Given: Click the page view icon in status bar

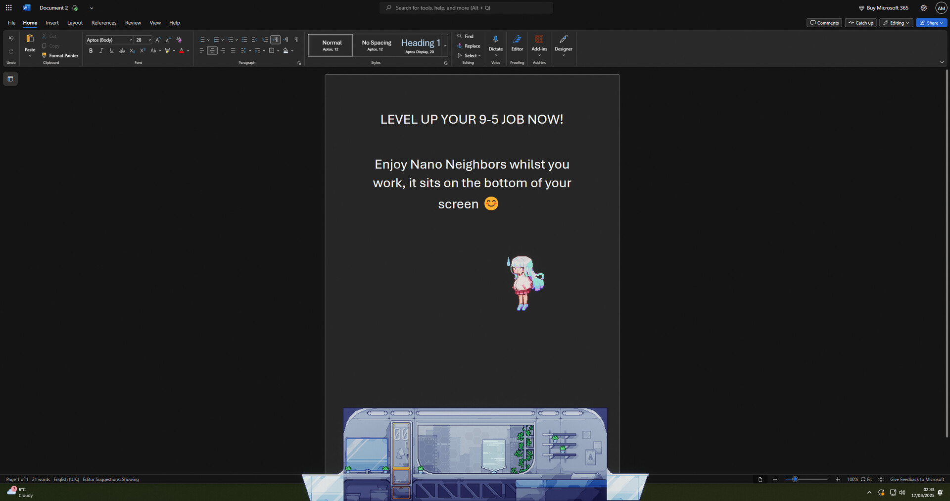Looking at the screenshot, I should tap(760, 479).
